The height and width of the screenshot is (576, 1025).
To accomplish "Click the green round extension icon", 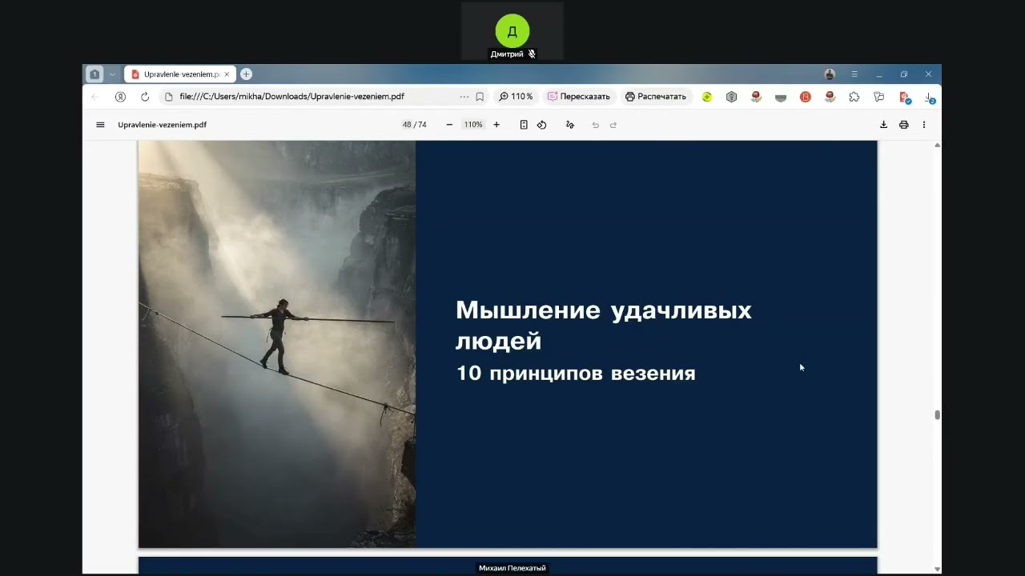I will pyautogui.click(x=707, y=97).
